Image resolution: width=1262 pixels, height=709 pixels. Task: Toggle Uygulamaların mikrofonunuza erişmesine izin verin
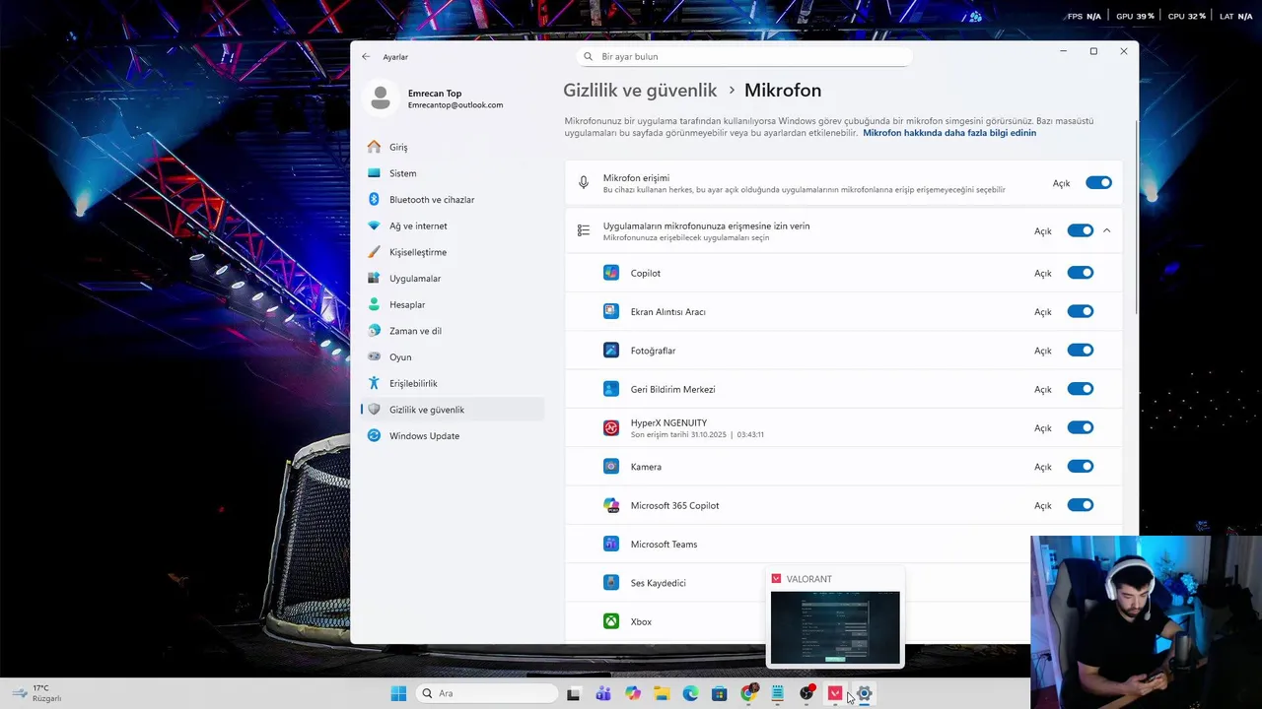click(1081, 230)
